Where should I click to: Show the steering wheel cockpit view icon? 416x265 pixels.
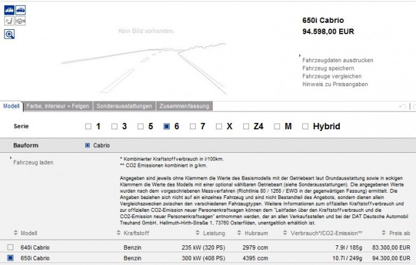coord(20,21)
